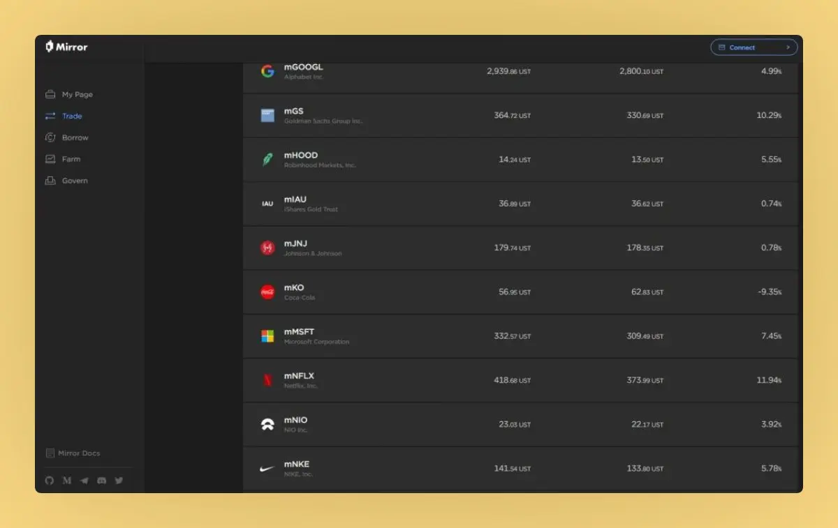Click the 2,939.86 UST price value
Image resolution: width=838 pixels, height=528 pixels.
tap(508, 71)
